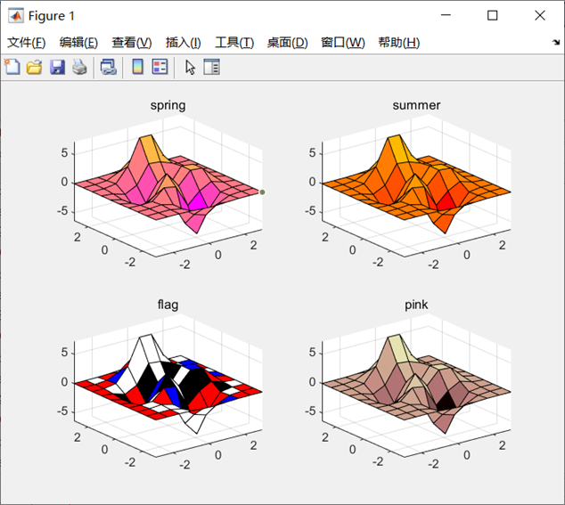Close the Figure 1 window
Image resolution: width=565 pixels, height=505 pixels.
[540, 15]
